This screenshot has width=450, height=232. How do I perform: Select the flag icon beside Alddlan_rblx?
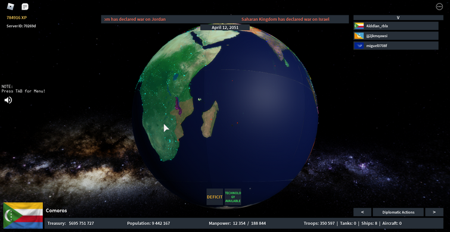point(359,26)
